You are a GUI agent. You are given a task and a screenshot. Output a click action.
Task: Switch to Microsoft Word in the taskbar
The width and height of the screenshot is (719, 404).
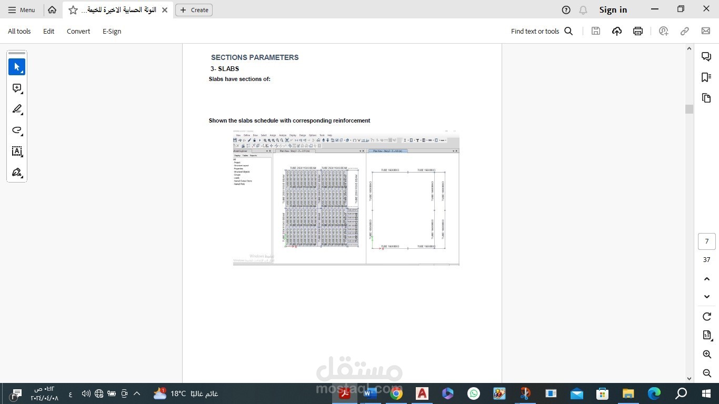[x=371, y=393]
